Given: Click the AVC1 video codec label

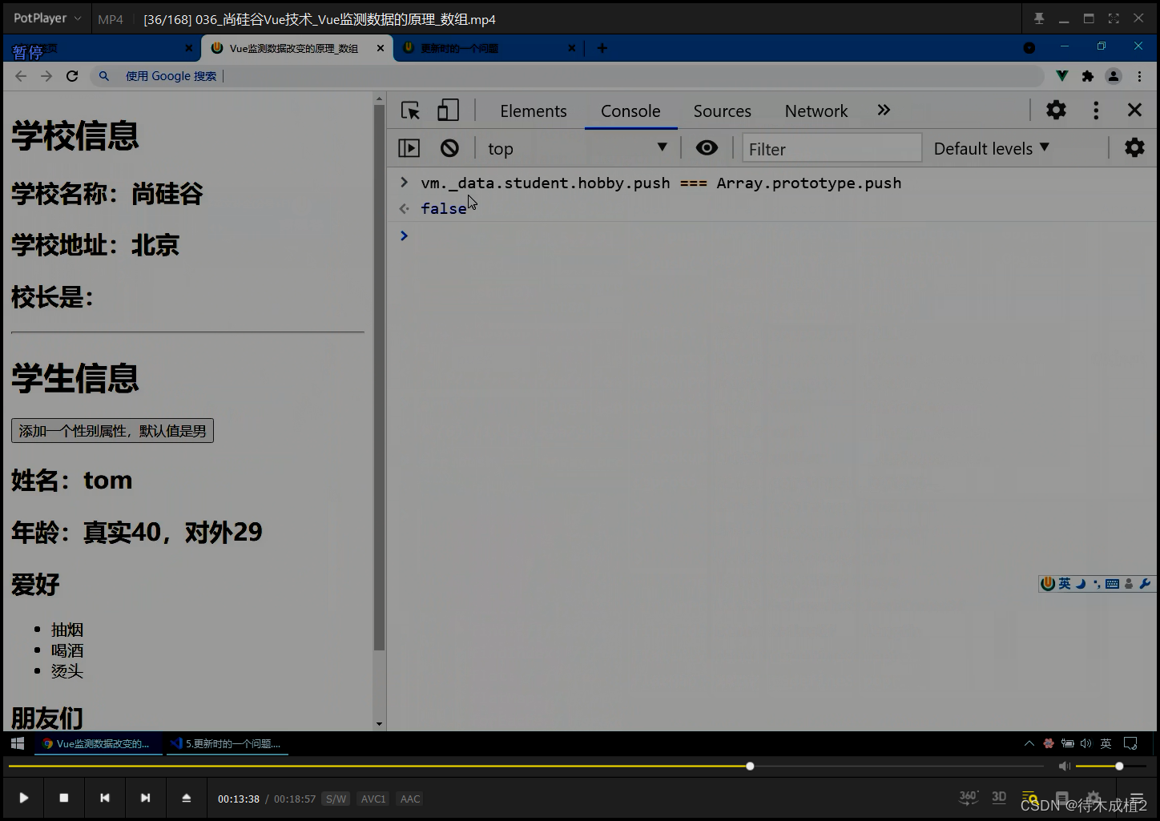Looking at the screenshot, I should (x=373, y=799).
